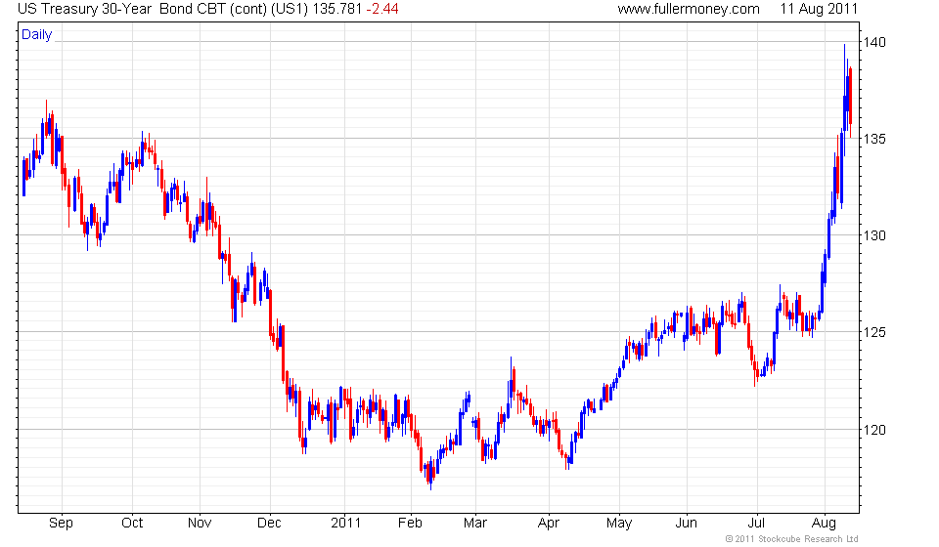
Task: Click the 140 price axis label
Action: (x=873, y=42)
